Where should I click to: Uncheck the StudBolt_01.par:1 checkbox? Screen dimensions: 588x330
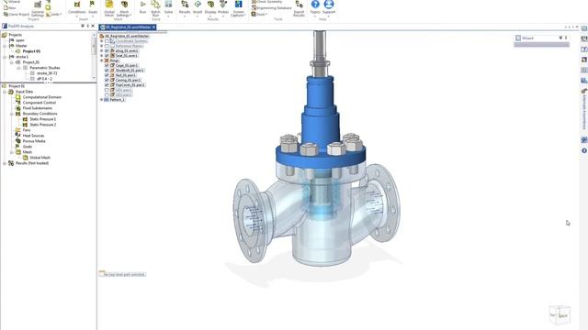107,71
